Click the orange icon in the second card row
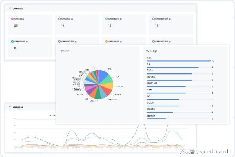This screenshot has height=157, width=235. coord(105,41)
